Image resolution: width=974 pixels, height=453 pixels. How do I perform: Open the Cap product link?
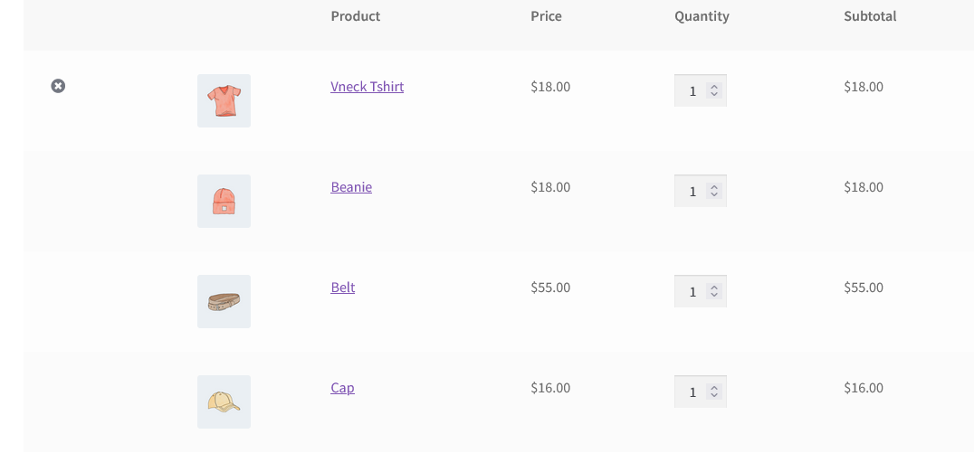342,388
